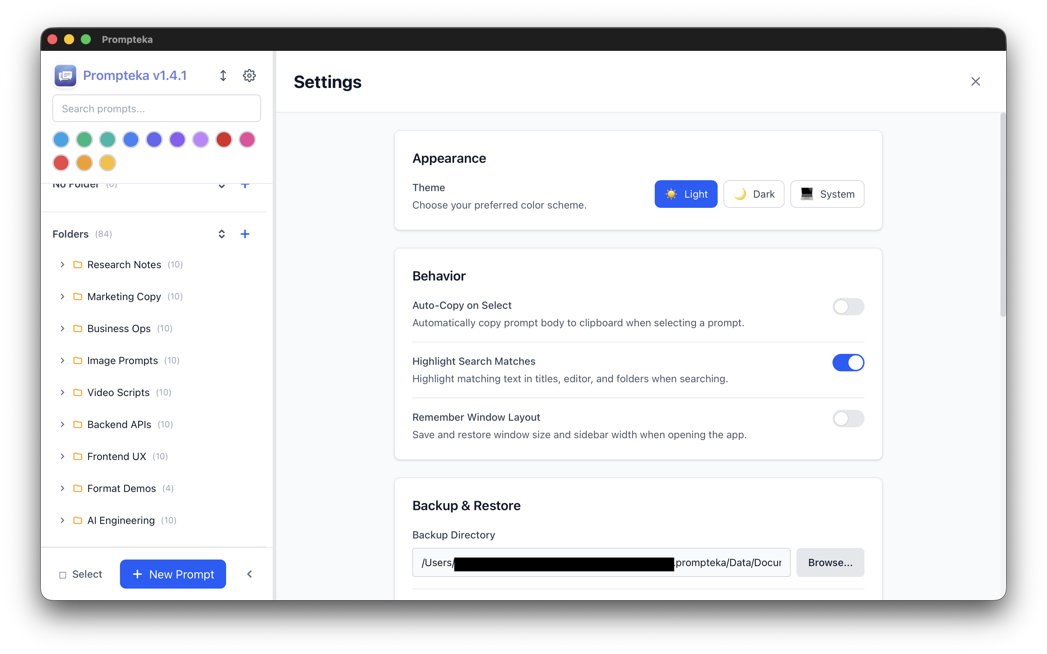Click the Research Notes folder icon

[x=77, y=264]
